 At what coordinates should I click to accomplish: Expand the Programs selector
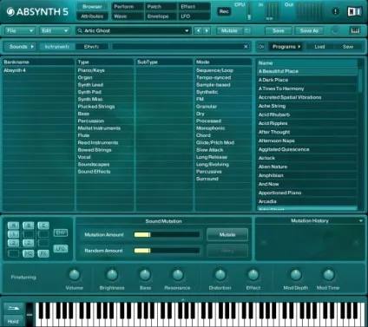point(286,47)
